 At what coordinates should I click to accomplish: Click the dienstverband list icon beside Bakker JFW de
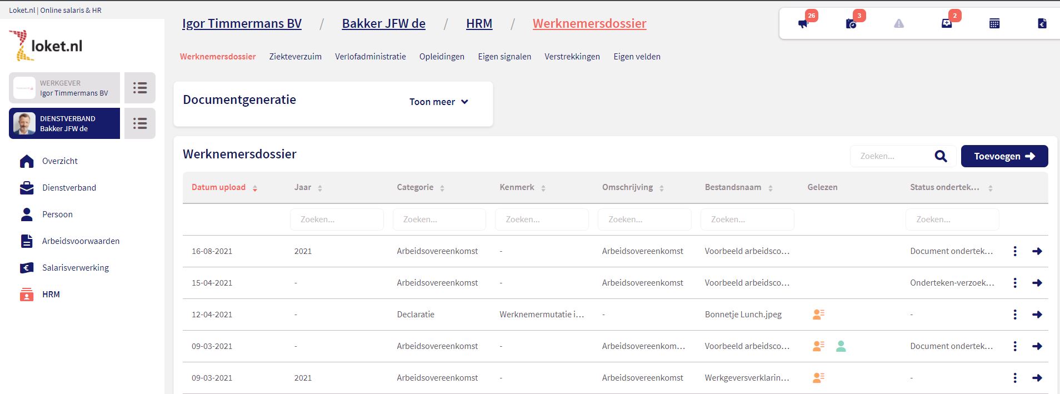coord(140,123)
